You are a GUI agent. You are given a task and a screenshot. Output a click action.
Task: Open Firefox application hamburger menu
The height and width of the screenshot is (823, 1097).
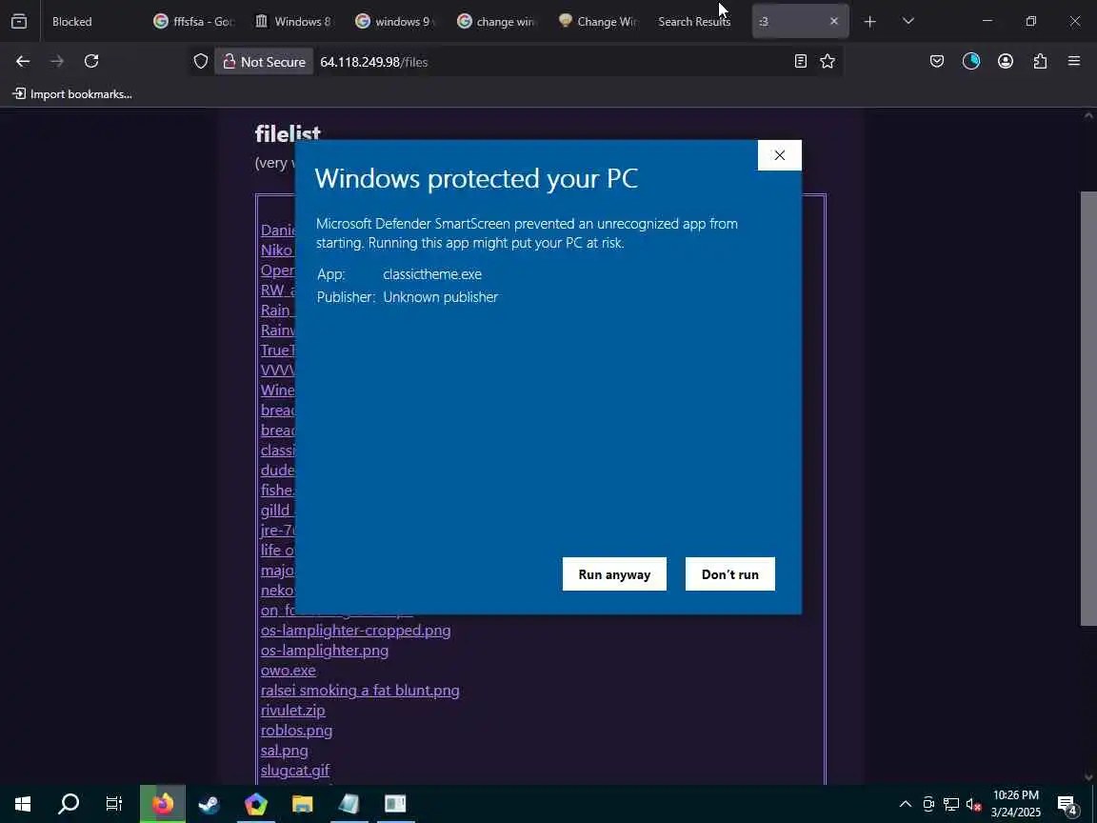point(1074,62)
